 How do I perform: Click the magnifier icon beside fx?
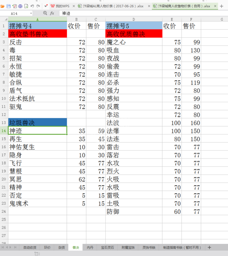(45, 13)
